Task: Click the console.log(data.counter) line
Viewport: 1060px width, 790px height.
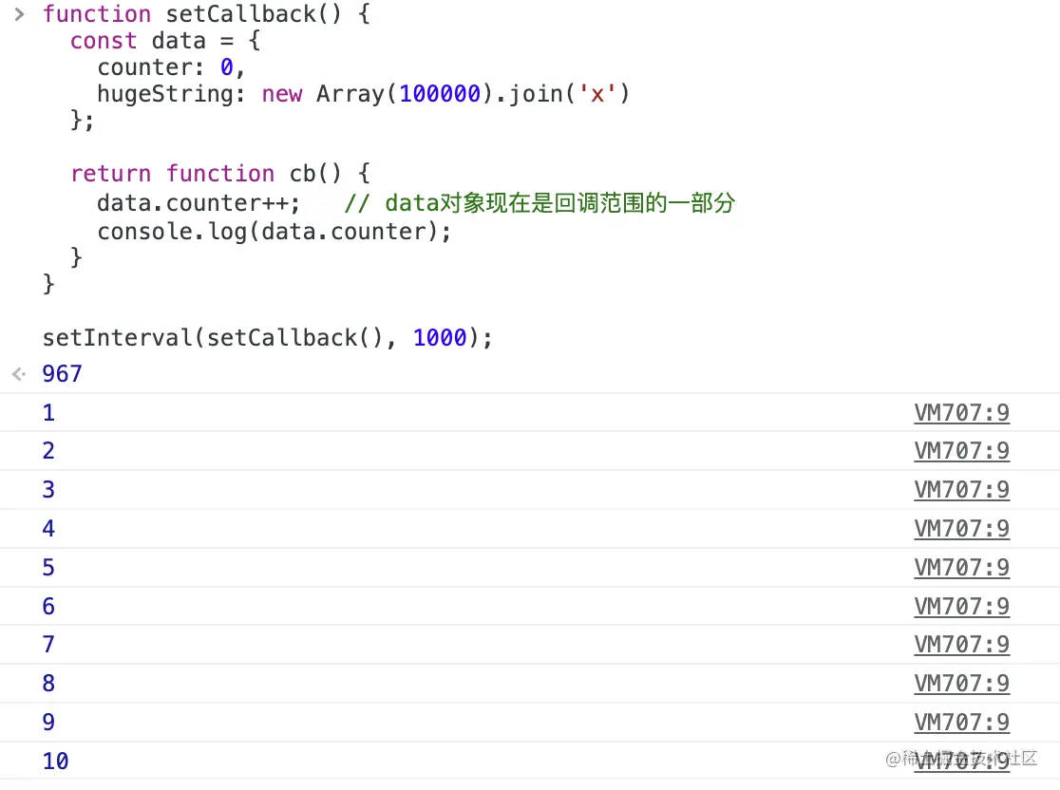Action: pos(274,232)
